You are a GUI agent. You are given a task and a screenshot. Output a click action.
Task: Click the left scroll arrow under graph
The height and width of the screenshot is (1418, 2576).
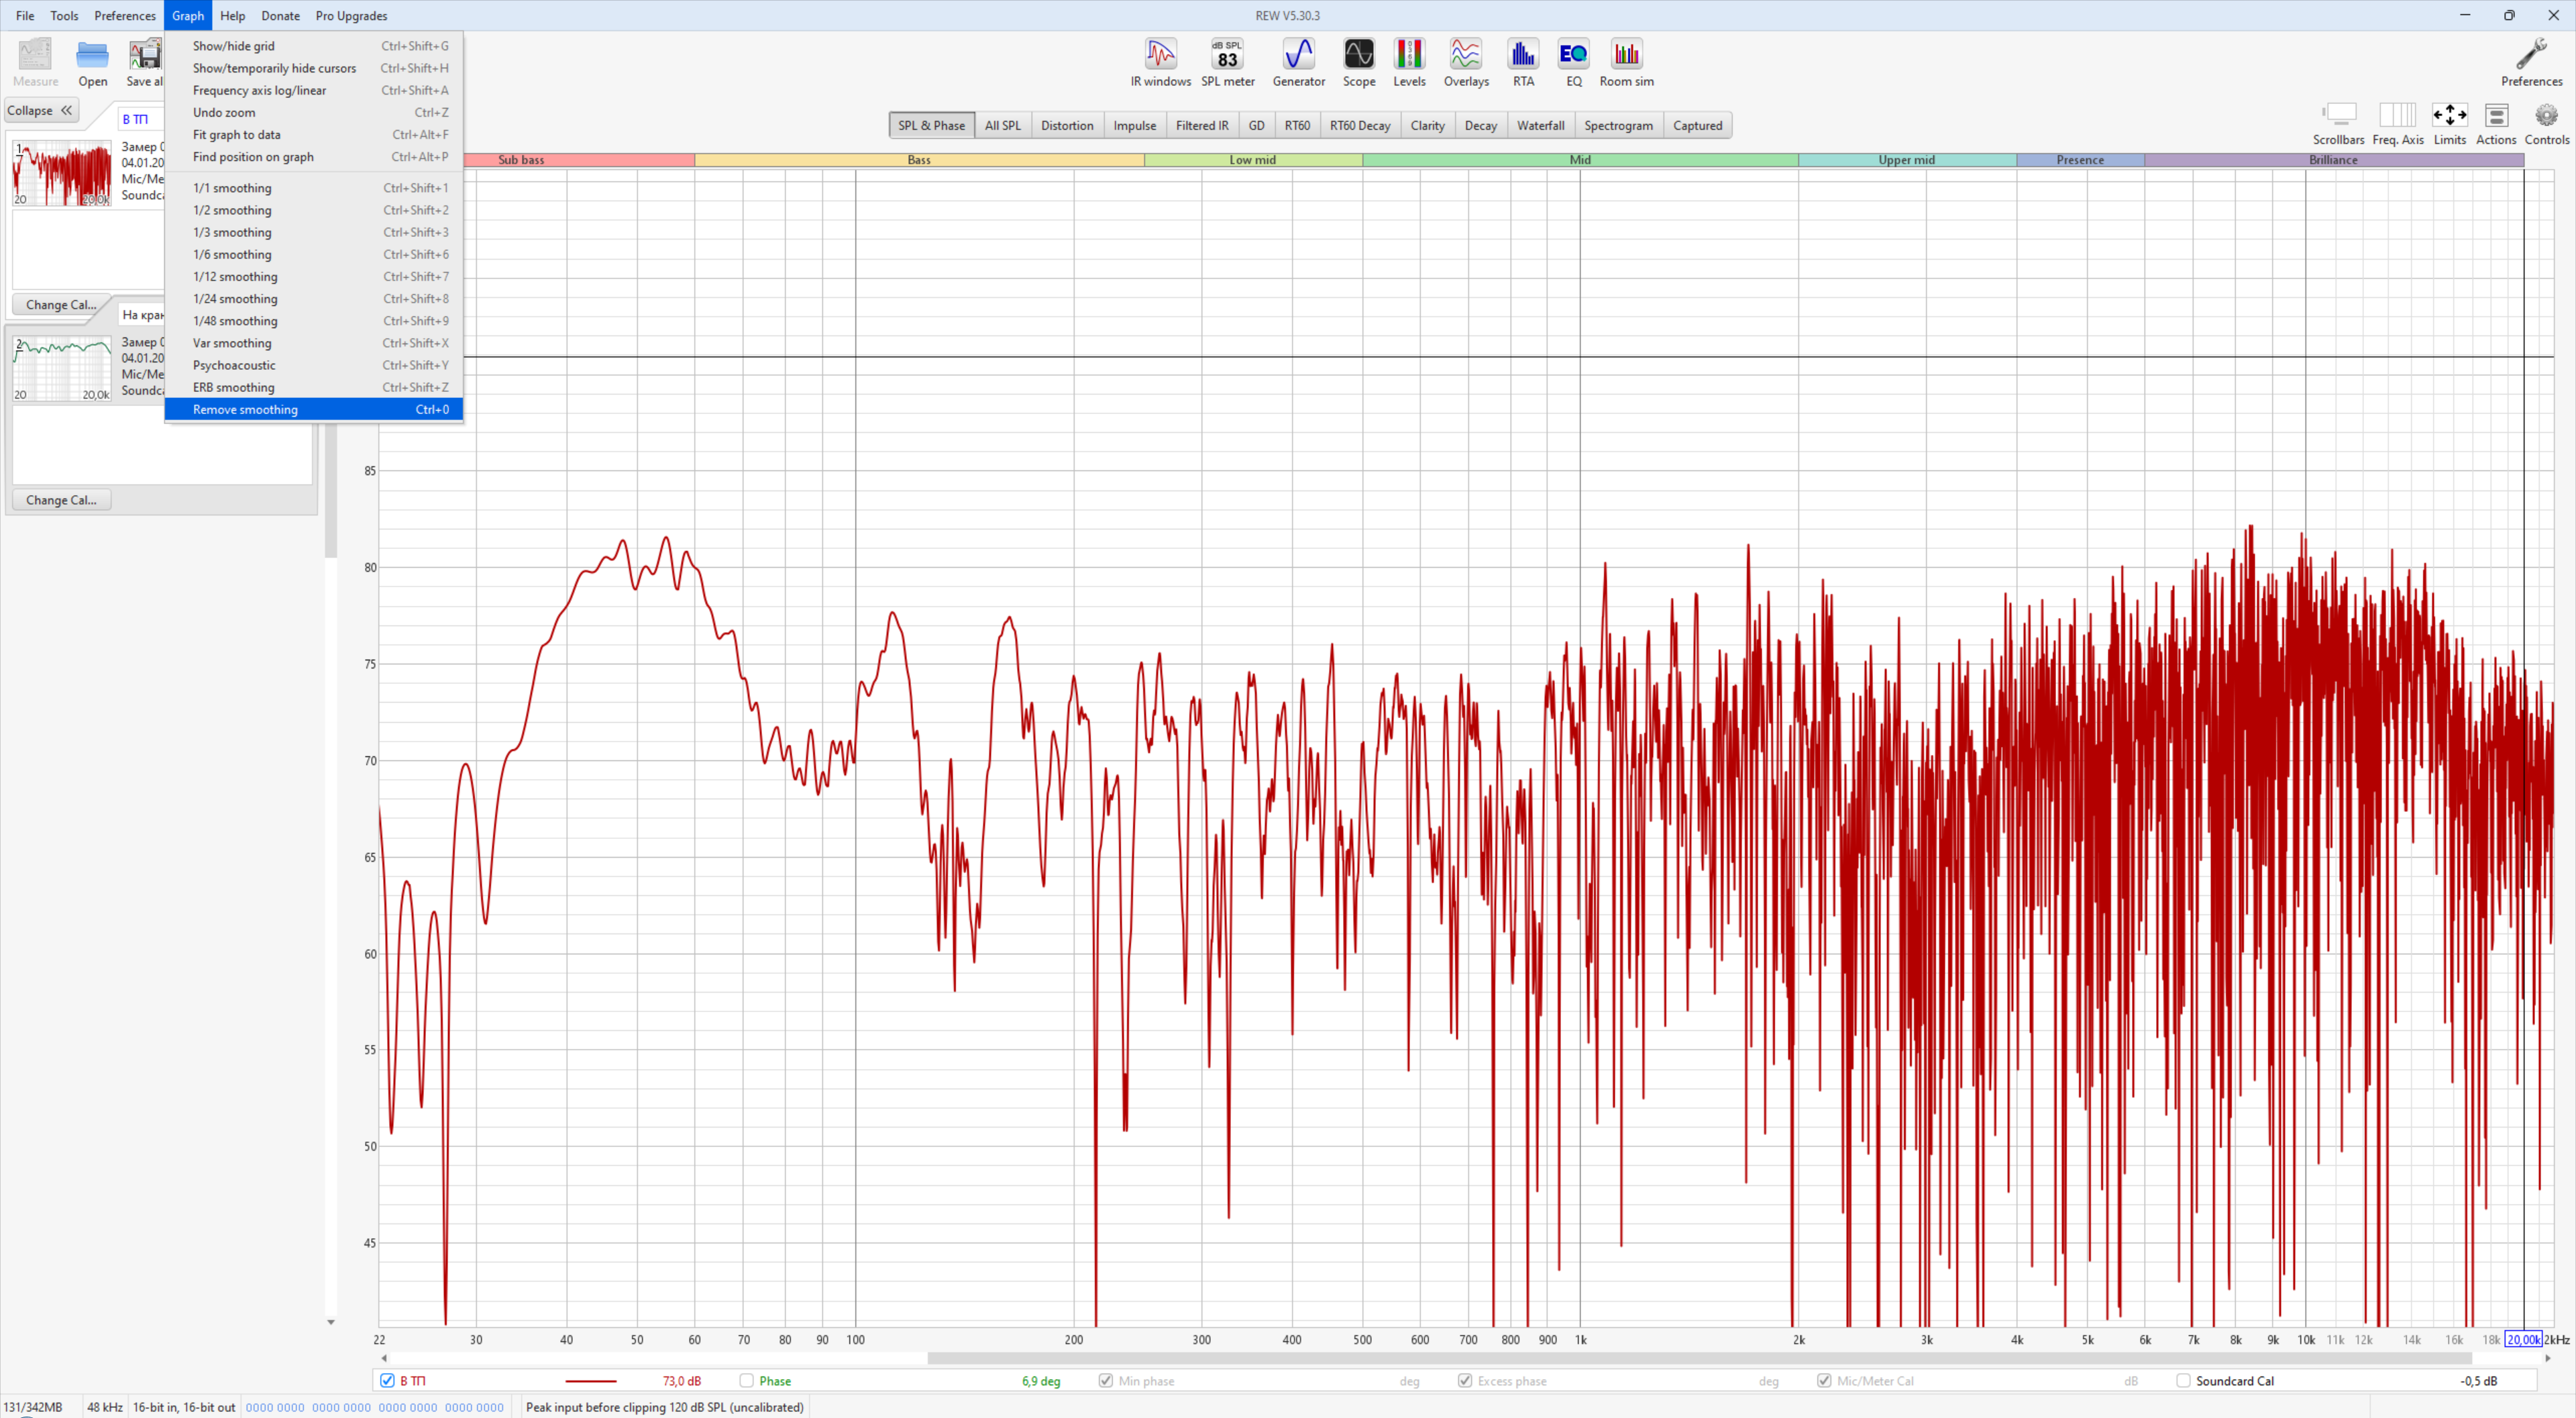click(x=384, y=1358)
